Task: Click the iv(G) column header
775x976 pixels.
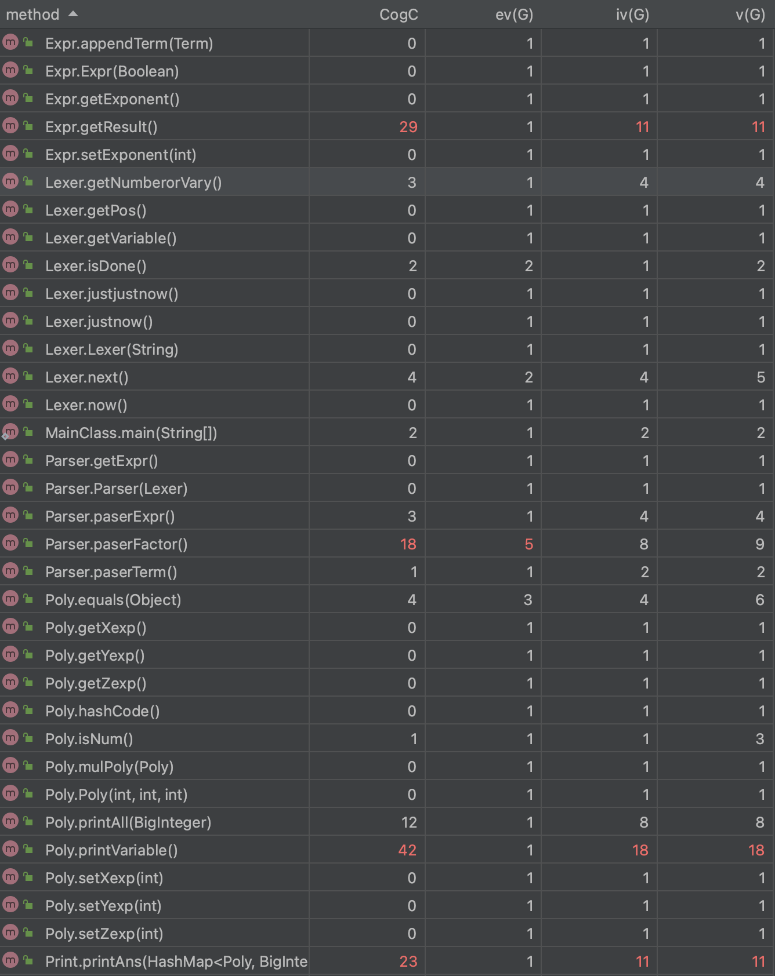Action: pos(632,14)
